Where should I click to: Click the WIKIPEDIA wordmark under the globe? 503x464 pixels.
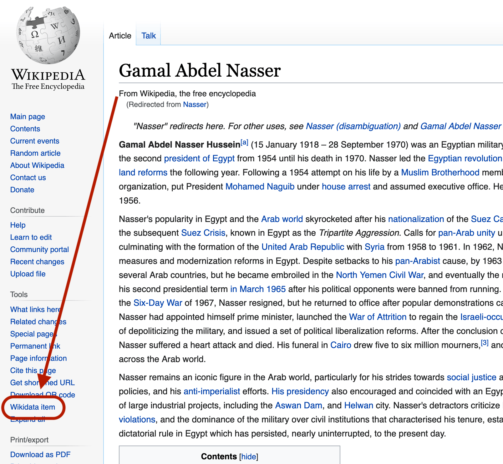(x=48, y=75)
